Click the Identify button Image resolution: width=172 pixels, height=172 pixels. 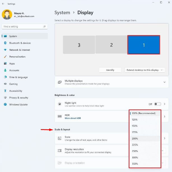pyautogui.click(x=110, y=70)
